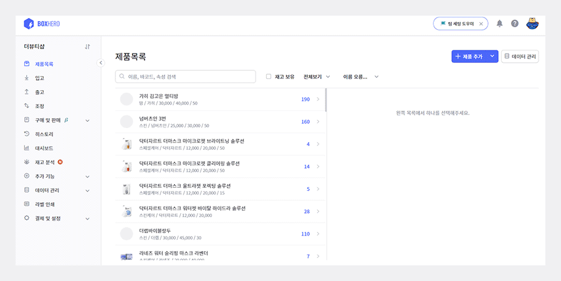The image size is (561, 281).
Task: Click the product search input field
Action: click(186, 76)
